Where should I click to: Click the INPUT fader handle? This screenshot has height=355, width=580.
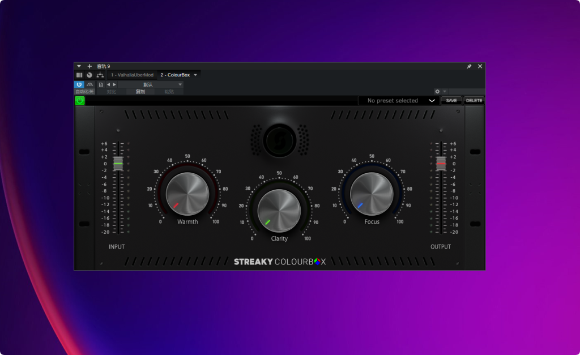tap(118, 164)
